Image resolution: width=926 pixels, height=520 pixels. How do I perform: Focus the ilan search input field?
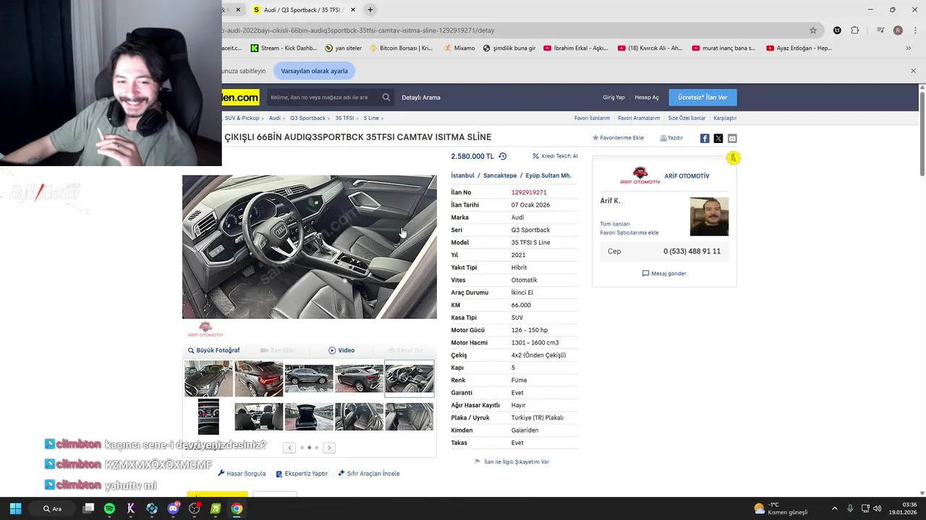point(323,97)
